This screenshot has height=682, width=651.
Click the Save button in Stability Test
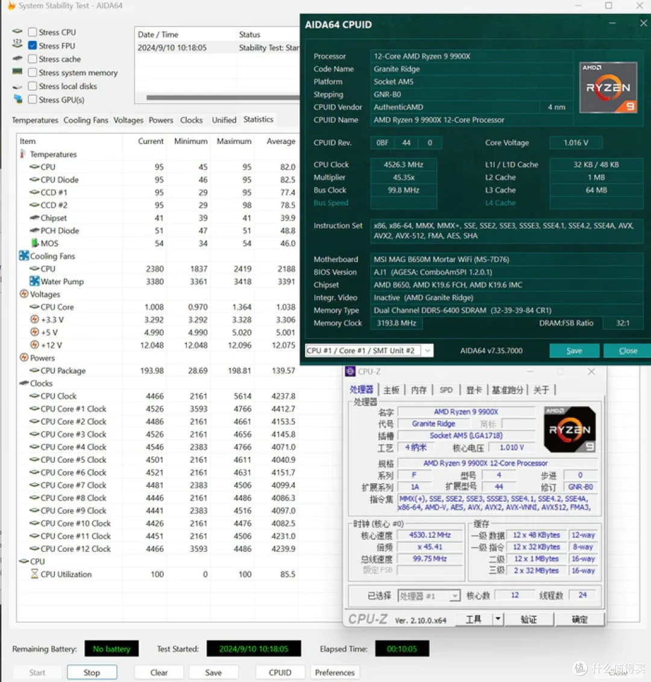(213, 672)
